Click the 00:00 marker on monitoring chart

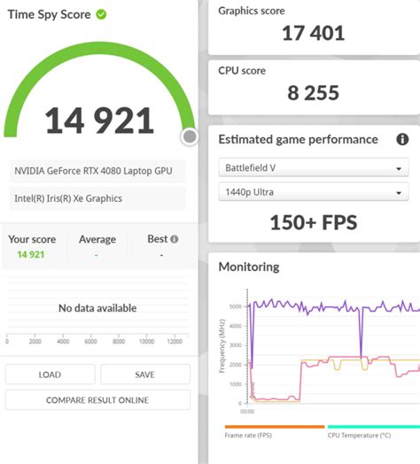coord(247,412)
